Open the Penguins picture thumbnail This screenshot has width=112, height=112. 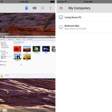click(x=17, y=57)
